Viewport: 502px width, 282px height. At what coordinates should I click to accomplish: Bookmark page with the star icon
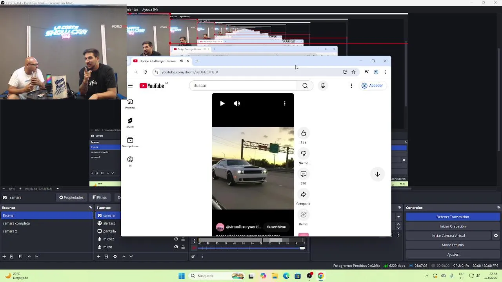click(353, 72)
